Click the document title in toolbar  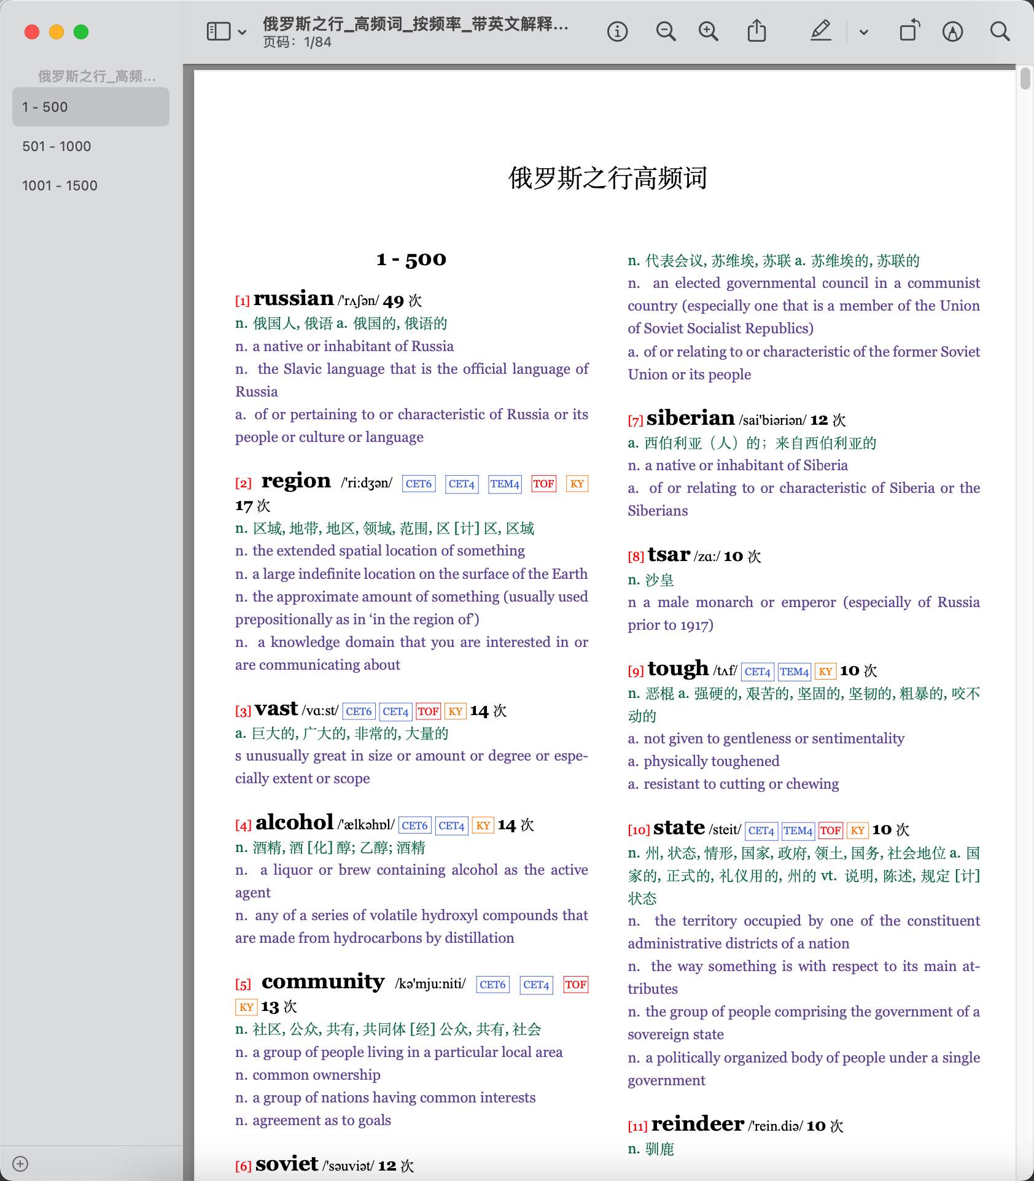pyautogui.click(x=416, y=24)
